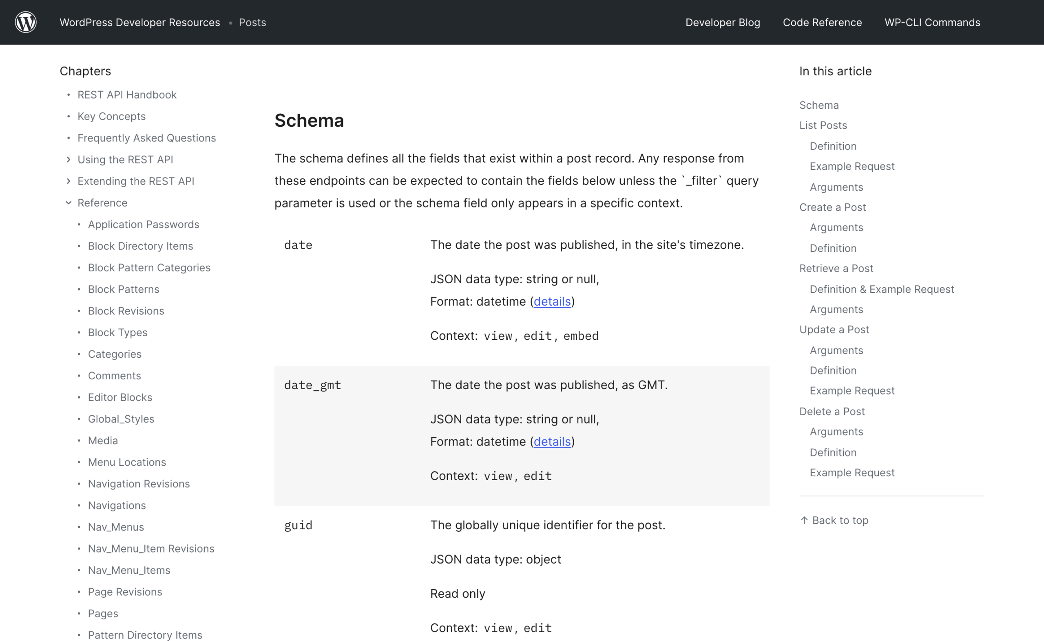Expand the Extending the REST API chevron

[69, 181]
